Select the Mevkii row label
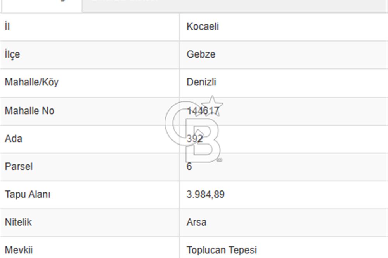 pos(19,250)
